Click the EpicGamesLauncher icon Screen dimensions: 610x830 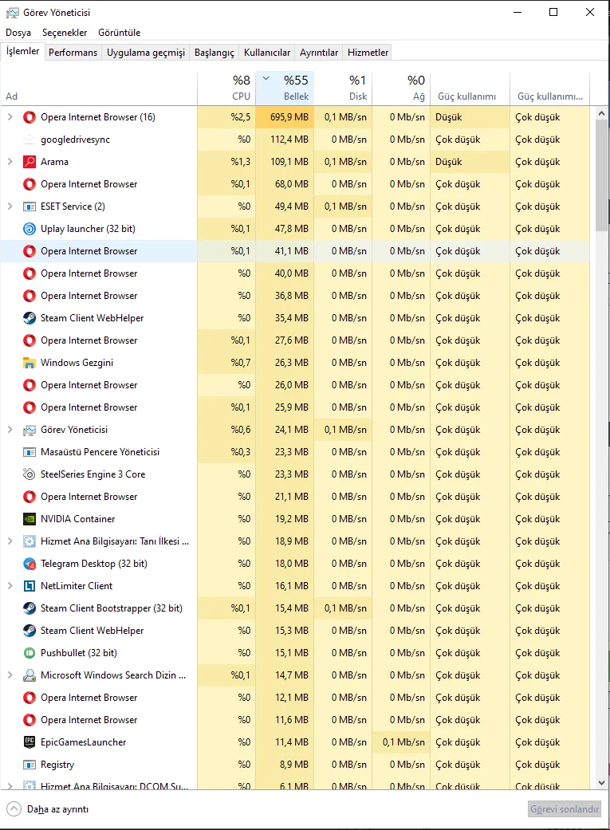[30, 742]
